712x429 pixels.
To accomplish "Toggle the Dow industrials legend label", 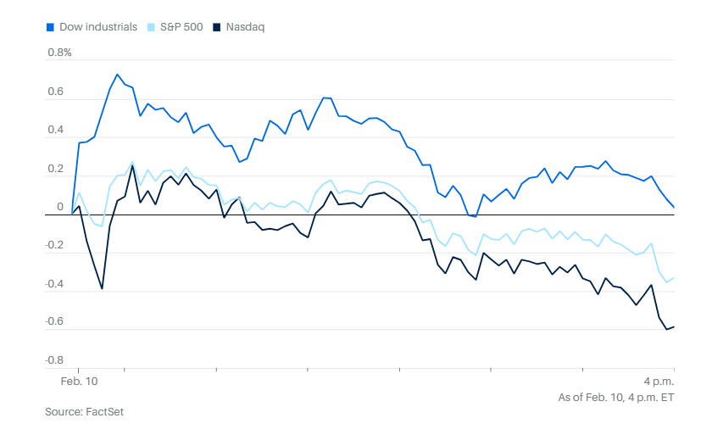I will click(97, 27).
